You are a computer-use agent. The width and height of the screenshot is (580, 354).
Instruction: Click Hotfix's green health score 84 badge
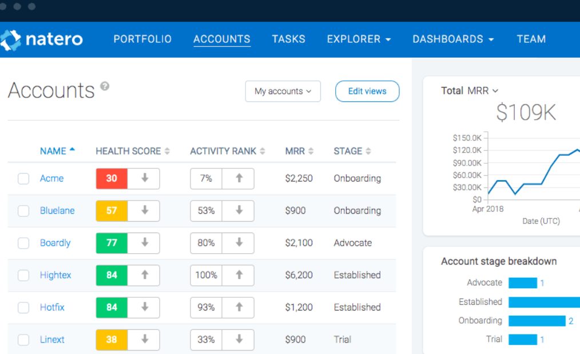click(x=112, y=308)
